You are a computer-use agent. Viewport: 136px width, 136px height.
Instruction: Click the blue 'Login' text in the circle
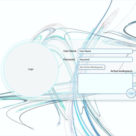[131, 93]
